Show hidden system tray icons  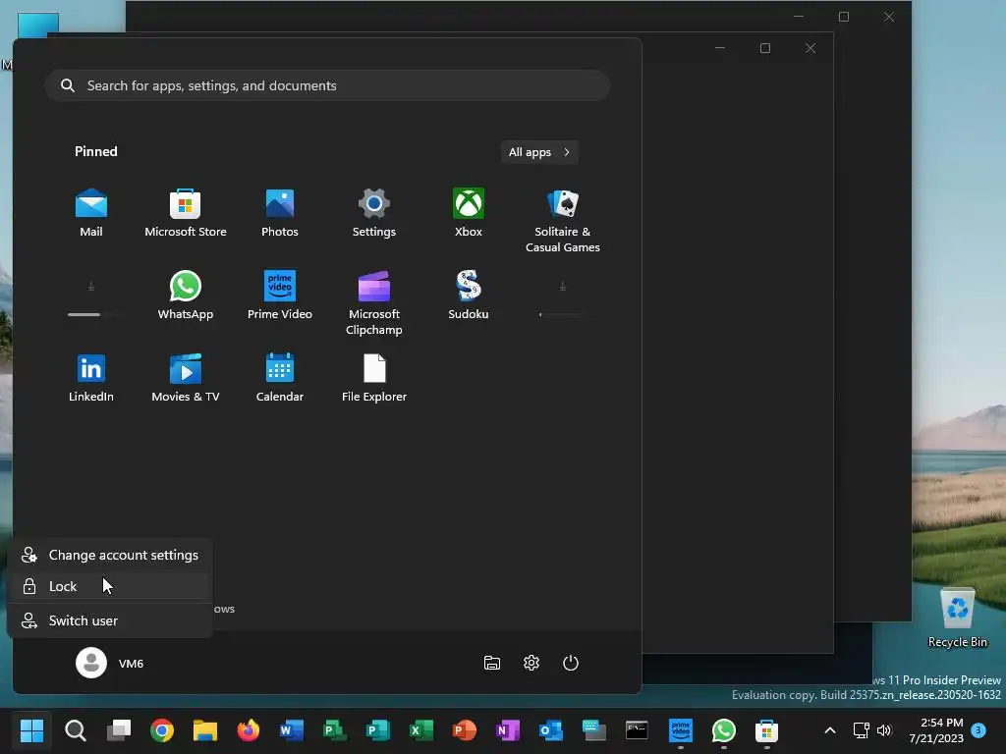pyautogui.click(x=829, y=730)
